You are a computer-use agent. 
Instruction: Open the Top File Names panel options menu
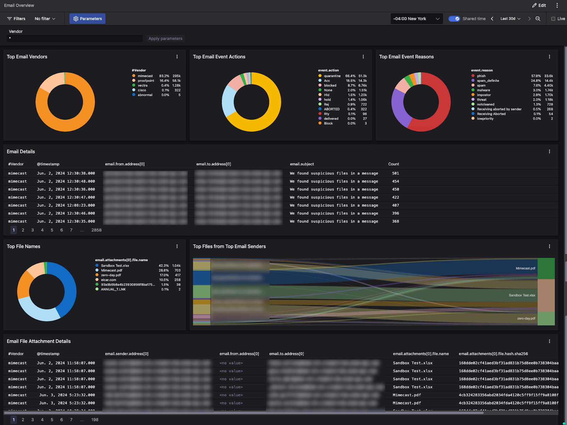click(x=177, y=246)
